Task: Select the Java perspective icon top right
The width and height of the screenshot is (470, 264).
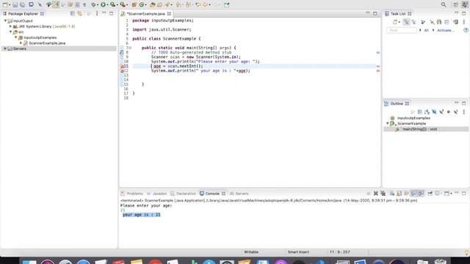Action: click(465, 4)
